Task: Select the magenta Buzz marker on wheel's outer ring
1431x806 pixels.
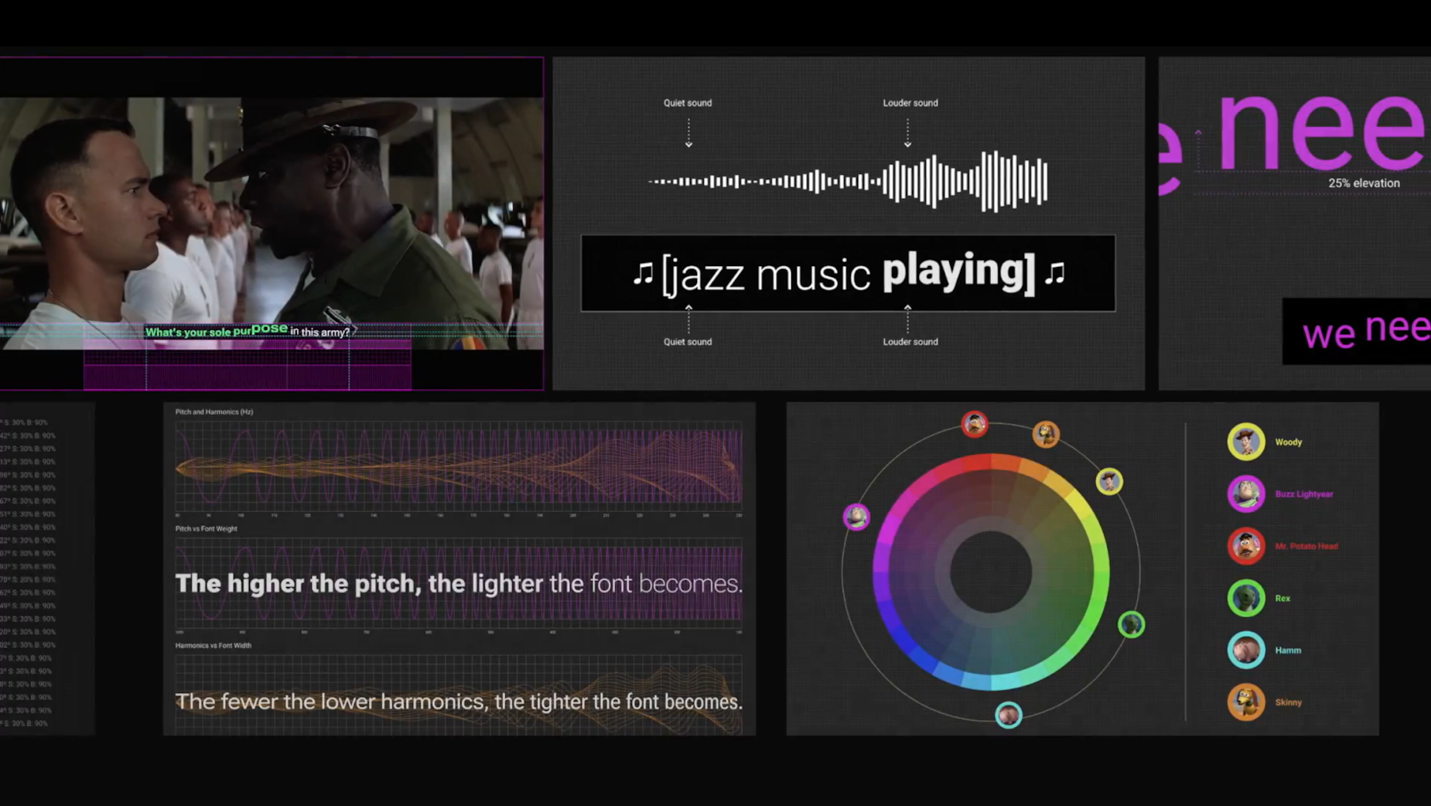Action: (x=856, y=516)
